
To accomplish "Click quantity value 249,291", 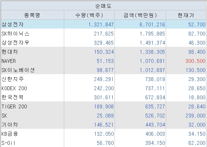I will coord(104,79).
